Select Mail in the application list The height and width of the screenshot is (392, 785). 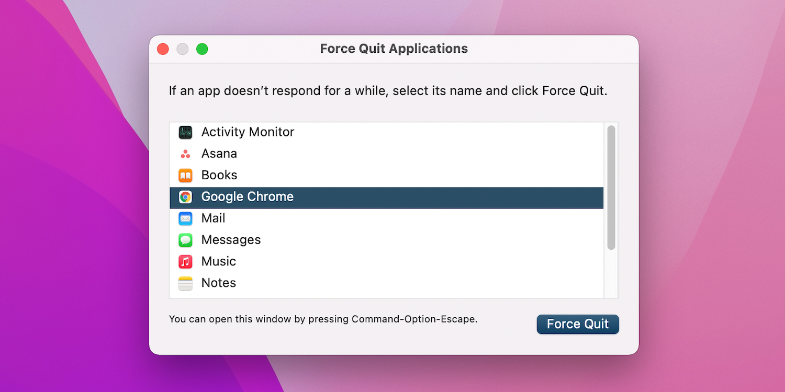tap(214, 218)
